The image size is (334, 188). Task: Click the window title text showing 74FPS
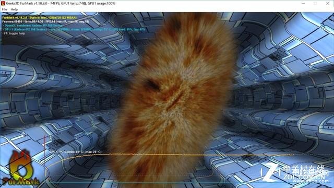pyautogui.click(x=61, y=4)
